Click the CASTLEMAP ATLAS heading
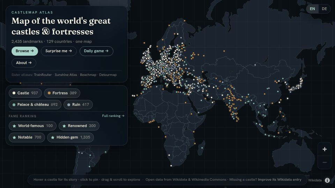The image size is (335, 188). click(x=32, y=13)
